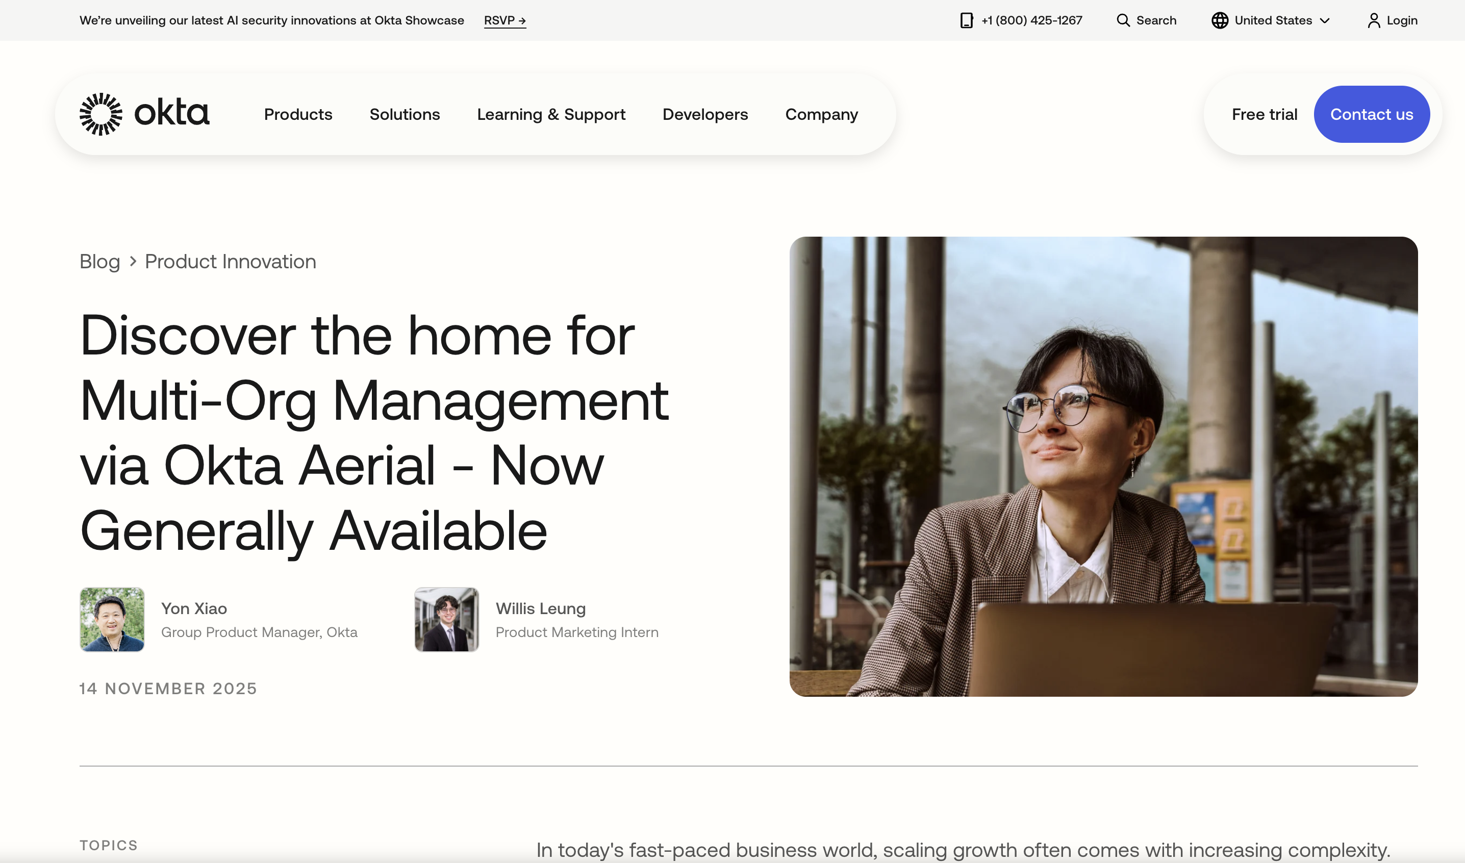
Task: Open the Solutions menu
Action: click(x=405, y=114)
